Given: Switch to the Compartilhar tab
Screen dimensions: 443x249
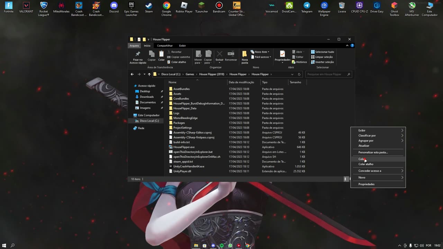Looking at the screenshot, I should pos(165,46).
